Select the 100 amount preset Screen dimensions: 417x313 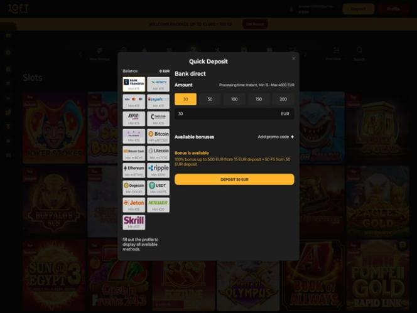[x=234, y=99]
